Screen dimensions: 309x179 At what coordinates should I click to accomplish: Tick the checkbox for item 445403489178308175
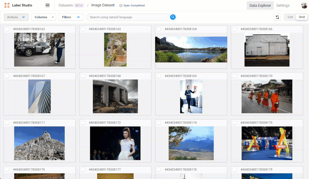coord(234,122)
